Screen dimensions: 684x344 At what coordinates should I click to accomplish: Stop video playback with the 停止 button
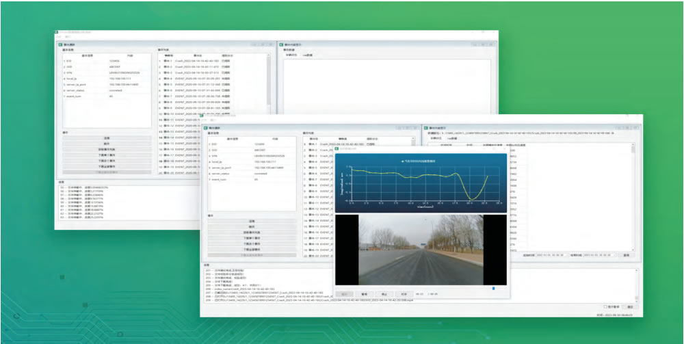coord(384,294)
